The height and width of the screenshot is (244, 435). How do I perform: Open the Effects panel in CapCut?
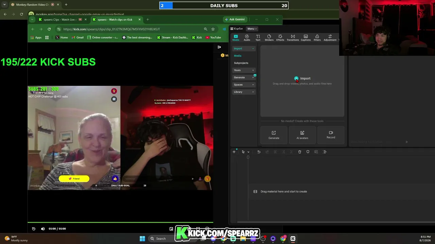(x=280, y=38)
